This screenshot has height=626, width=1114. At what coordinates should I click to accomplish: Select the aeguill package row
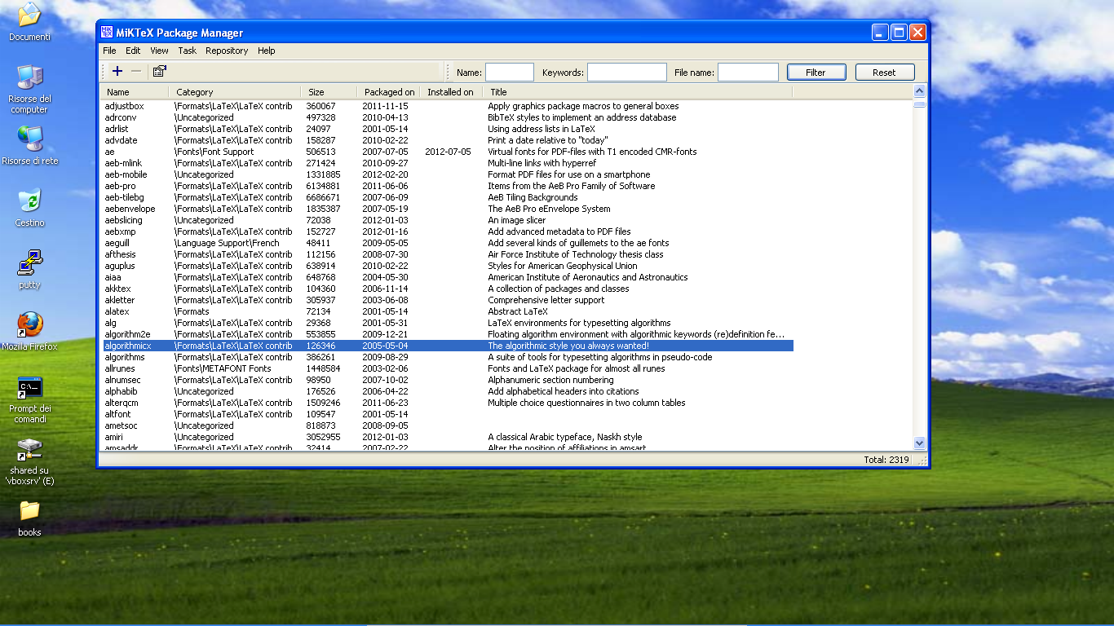click(447, 243)
